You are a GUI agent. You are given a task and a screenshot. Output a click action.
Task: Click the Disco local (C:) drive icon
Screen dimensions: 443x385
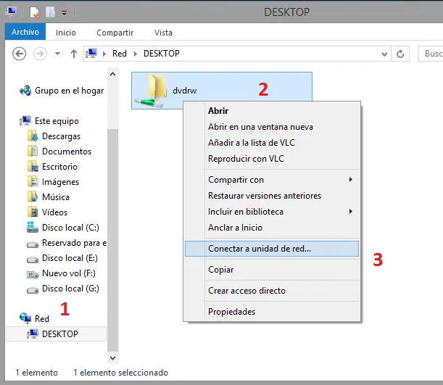[33, 227]
